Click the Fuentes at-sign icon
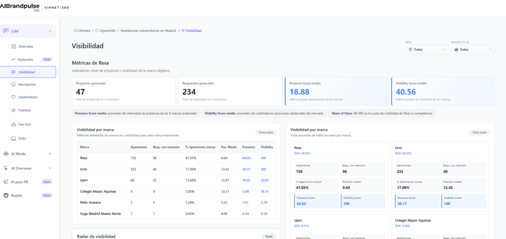506x239 pixels. click(x=13, y=110)
